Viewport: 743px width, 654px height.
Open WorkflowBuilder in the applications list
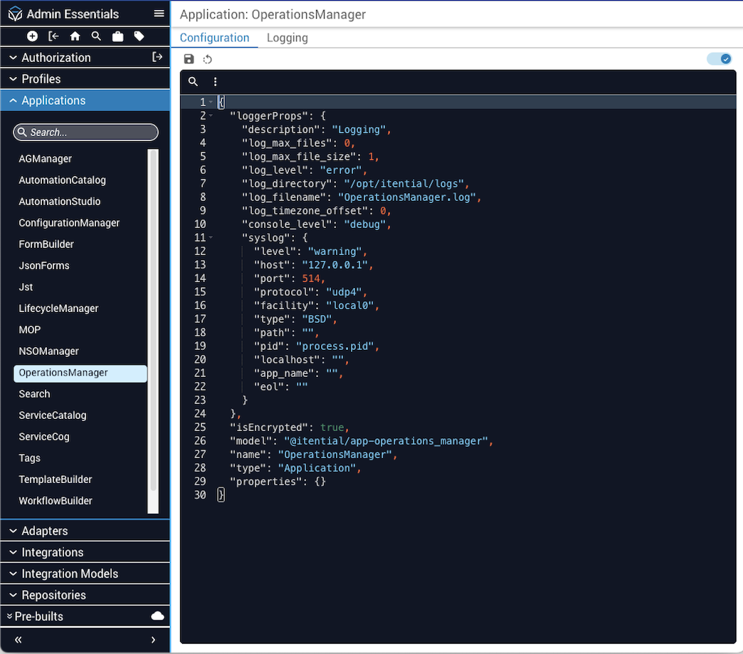point(56,501)
